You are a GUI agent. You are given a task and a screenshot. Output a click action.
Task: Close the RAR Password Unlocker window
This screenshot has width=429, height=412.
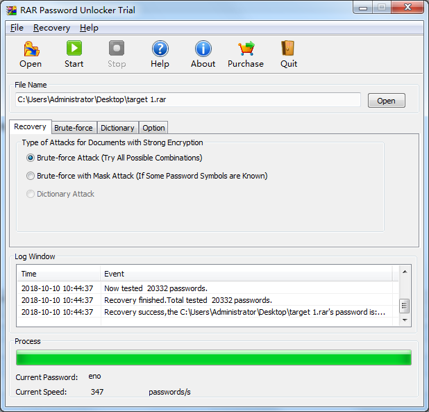click(x=407, y=8)
